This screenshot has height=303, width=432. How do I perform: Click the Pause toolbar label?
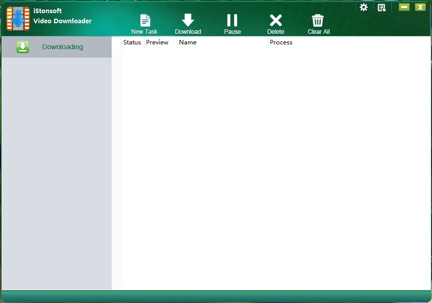pos(232,31)
